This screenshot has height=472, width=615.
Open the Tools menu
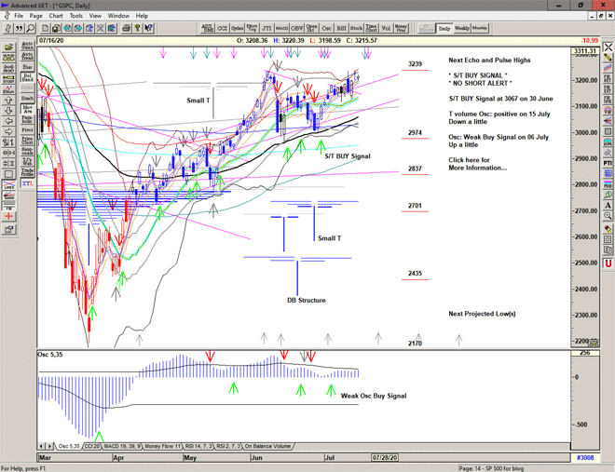pyautogui.click(x=76, y=16)
